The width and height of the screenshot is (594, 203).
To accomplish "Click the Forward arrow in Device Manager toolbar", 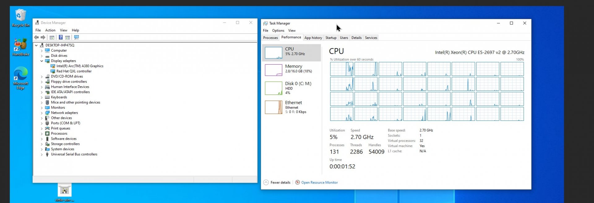I will (x=43, y=37).
